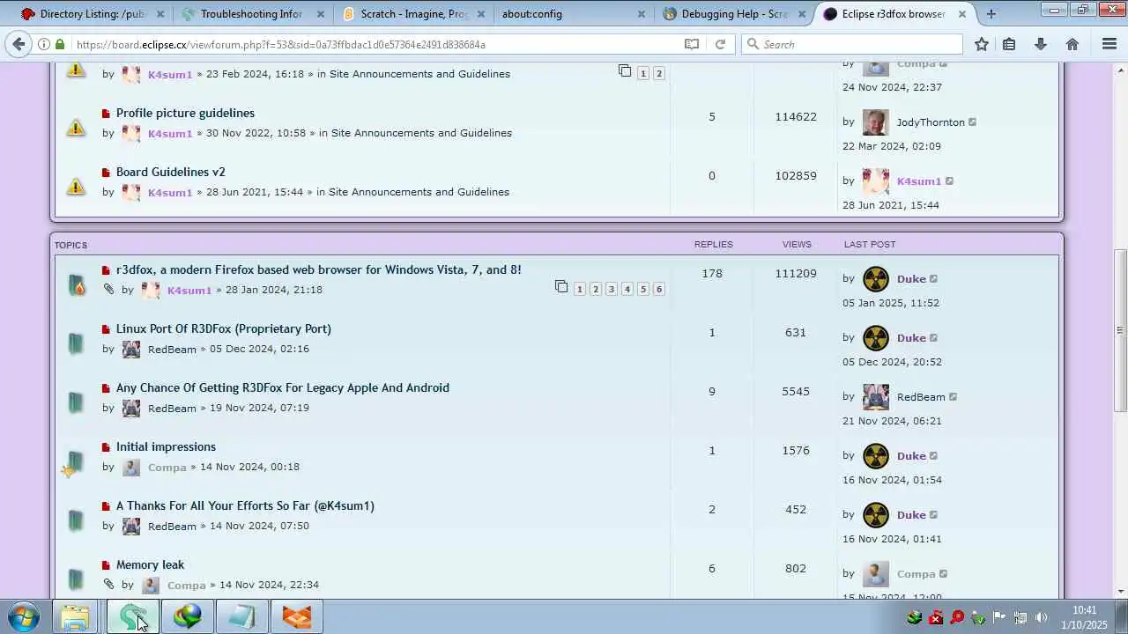Go to page 2 of the 23 Feb 2024 announcement
The height and width of the screenshot is (634, 1128).
(658, 73)
